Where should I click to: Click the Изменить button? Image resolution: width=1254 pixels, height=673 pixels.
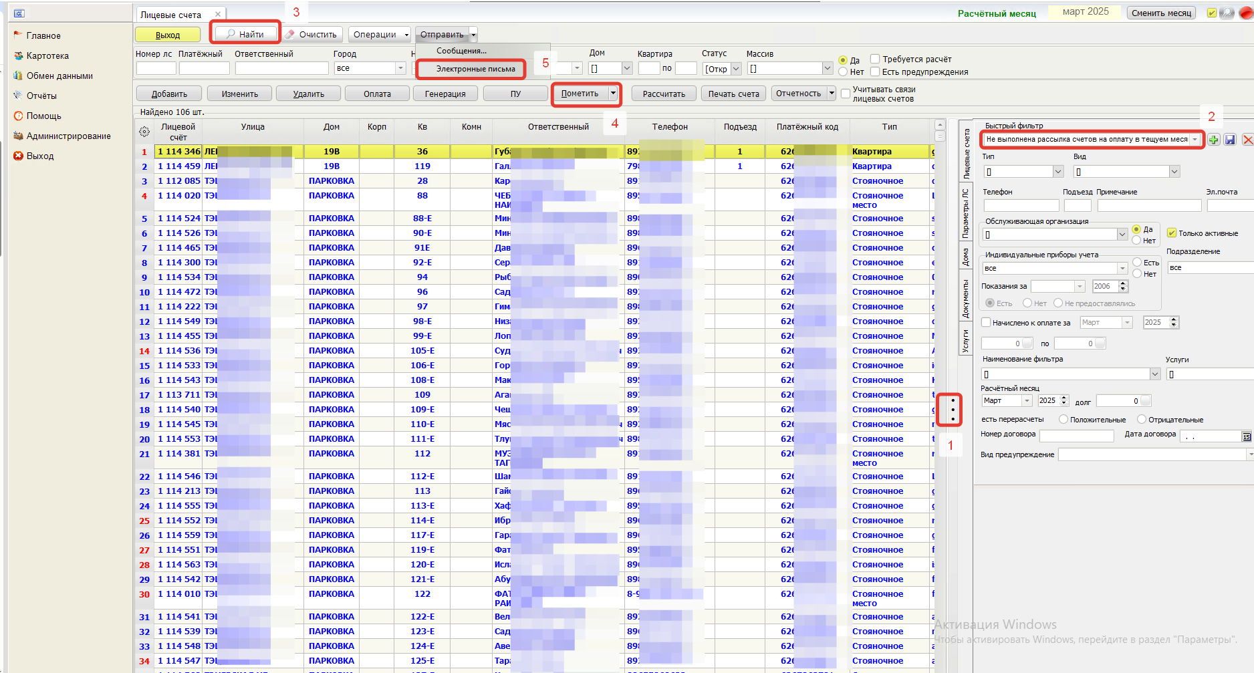pos(239,94)
